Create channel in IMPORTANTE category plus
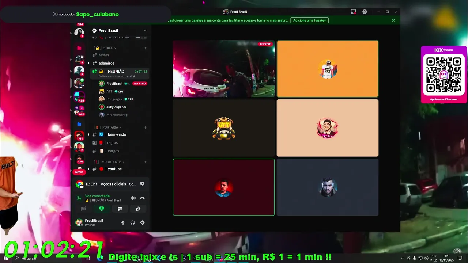The height and width of the screenshot is (263, 468). pyautogui.click(x=145, y=162)
